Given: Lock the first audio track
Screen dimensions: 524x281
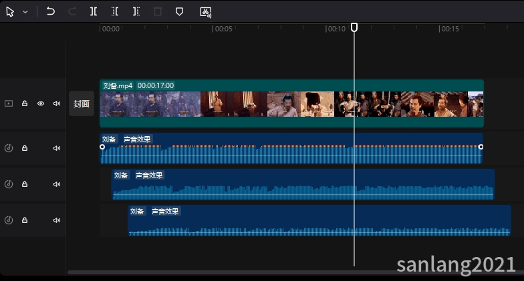Looking at the screenshot, I should tap(25, 148).
